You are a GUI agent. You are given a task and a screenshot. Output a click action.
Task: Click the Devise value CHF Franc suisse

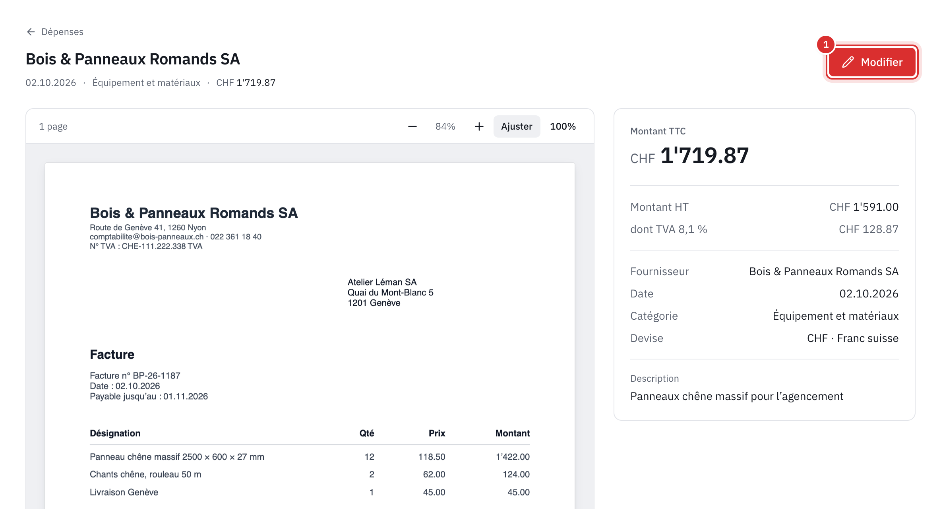(853, 338)
